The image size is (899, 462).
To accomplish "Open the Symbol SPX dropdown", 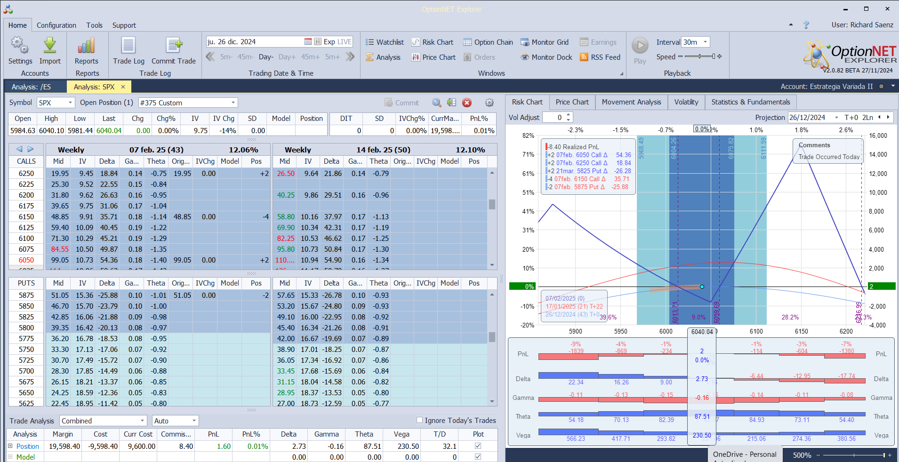I will [70, 103].
